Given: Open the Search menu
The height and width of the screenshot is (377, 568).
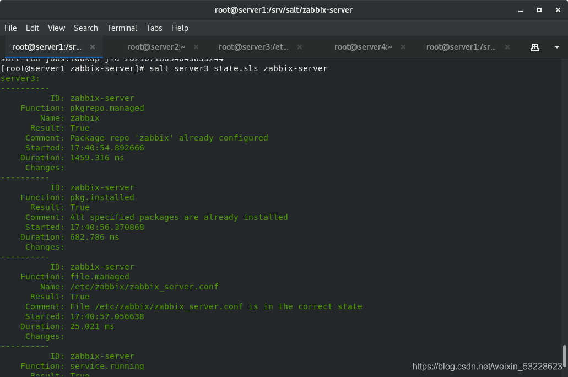Looking at the screenshot, I should click(x=86, y=28).
